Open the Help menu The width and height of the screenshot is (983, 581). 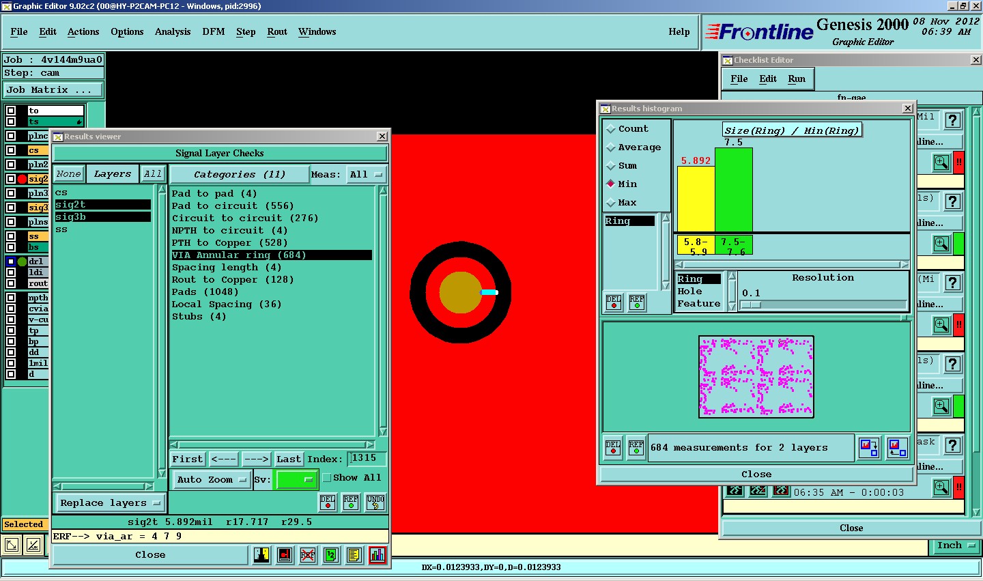[679, 32]
